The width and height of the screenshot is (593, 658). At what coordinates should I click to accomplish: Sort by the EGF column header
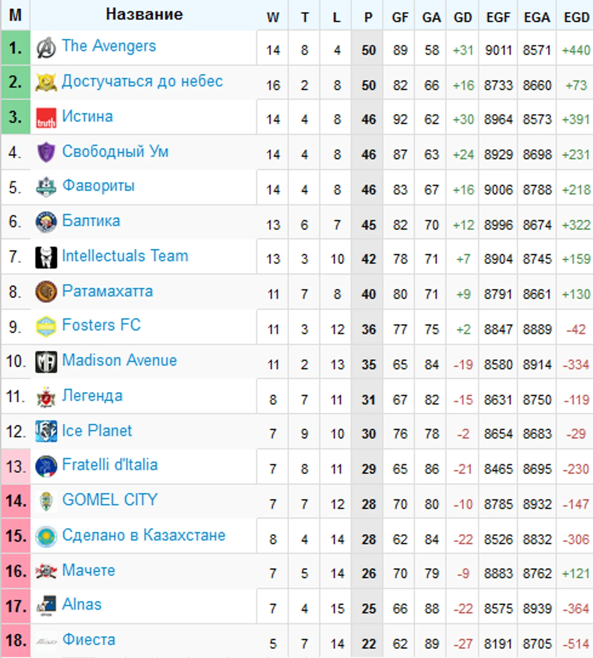click(498, 17)
